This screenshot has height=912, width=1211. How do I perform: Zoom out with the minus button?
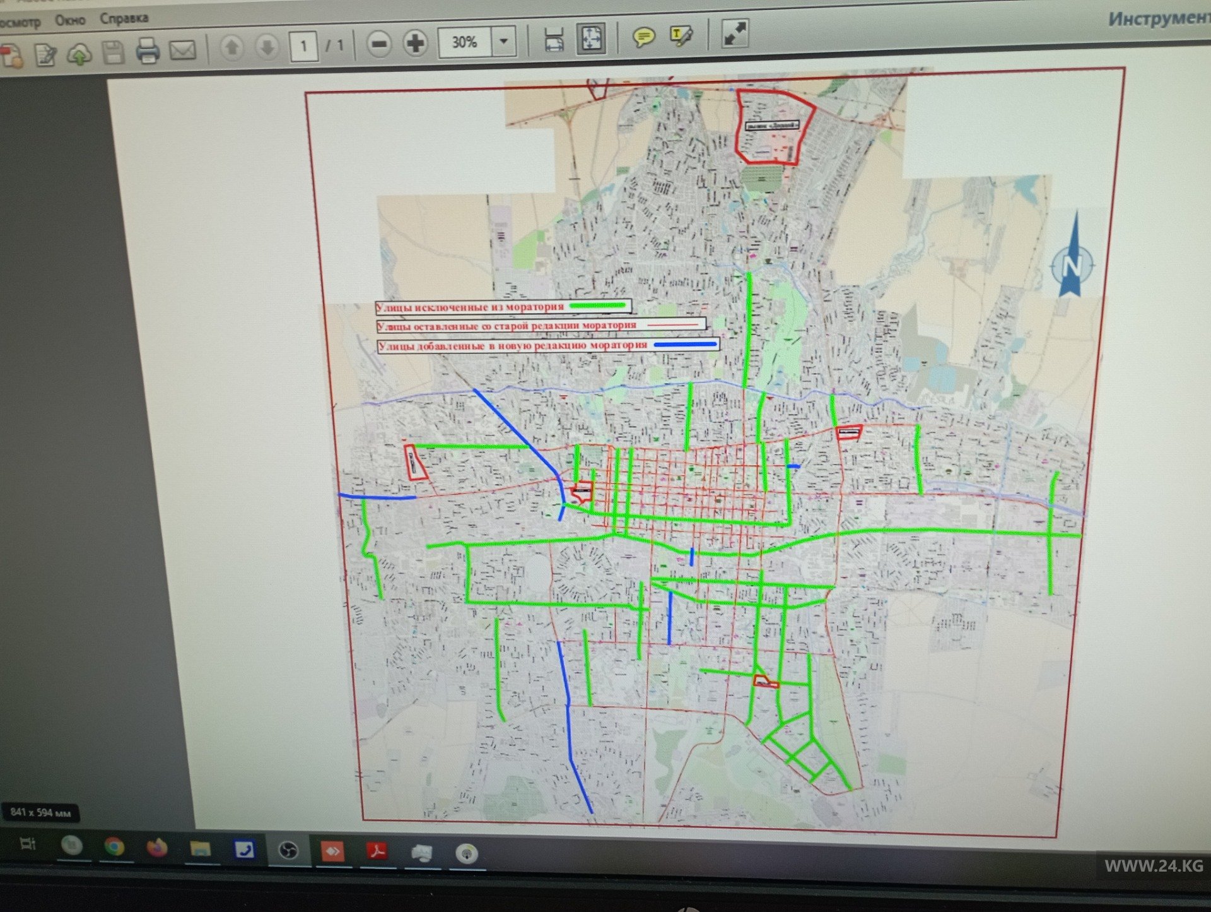[x=379, y=44]
